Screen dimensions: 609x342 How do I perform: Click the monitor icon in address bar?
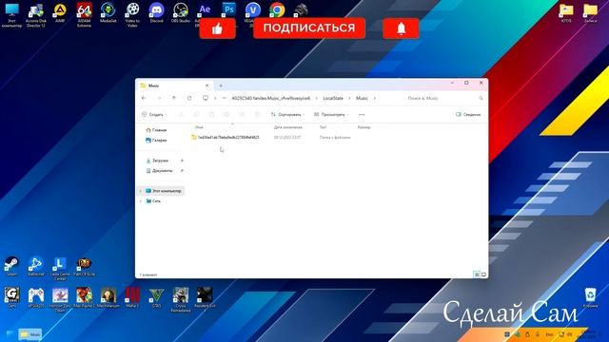(206, 98)
